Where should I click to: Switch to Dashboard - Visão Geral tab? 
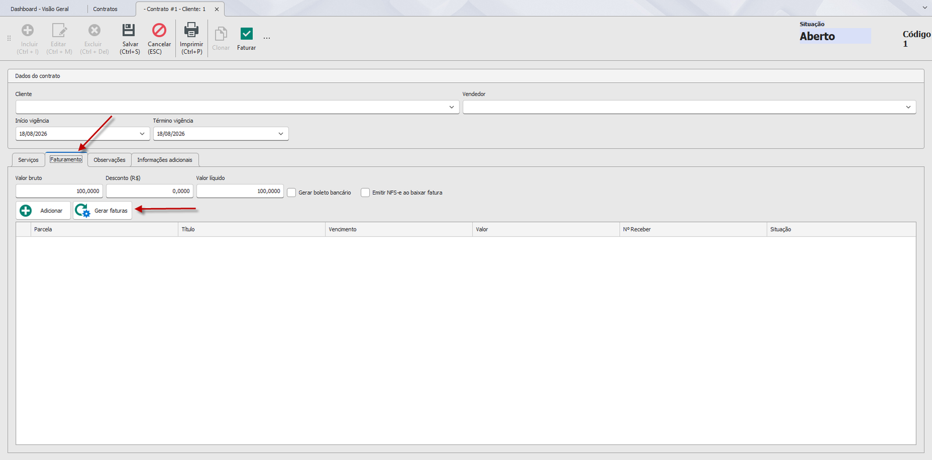[x=40, y=9]
